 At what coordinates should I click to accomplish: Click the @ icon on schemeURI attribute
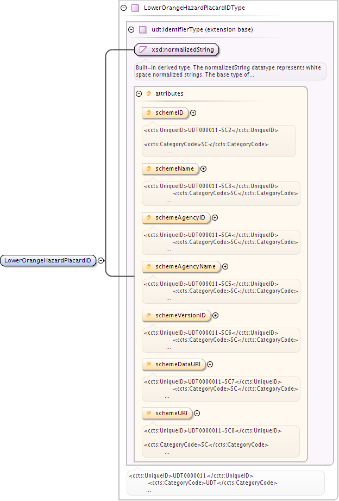click(x=148, y=413)
